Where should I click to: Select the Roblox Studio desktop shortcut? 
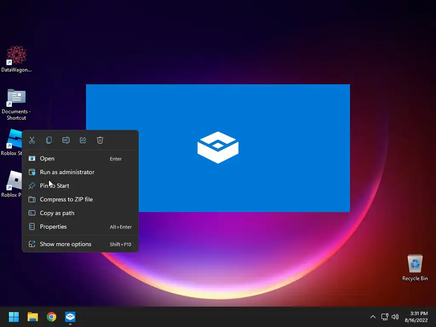(11, 142)
